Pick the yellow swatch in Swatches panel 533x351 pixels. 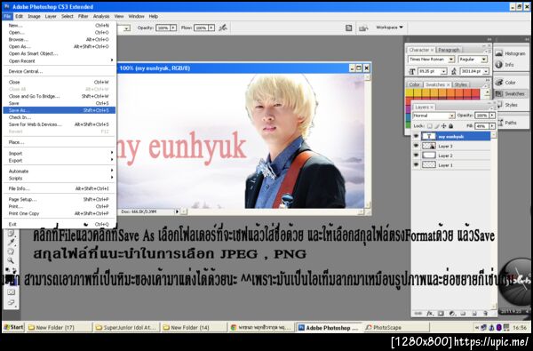[x=409, y=92]
